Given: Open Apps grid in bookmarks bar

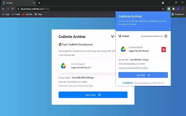Looking at the screenshot, I should pyautogui.click(x=6, y=14).
